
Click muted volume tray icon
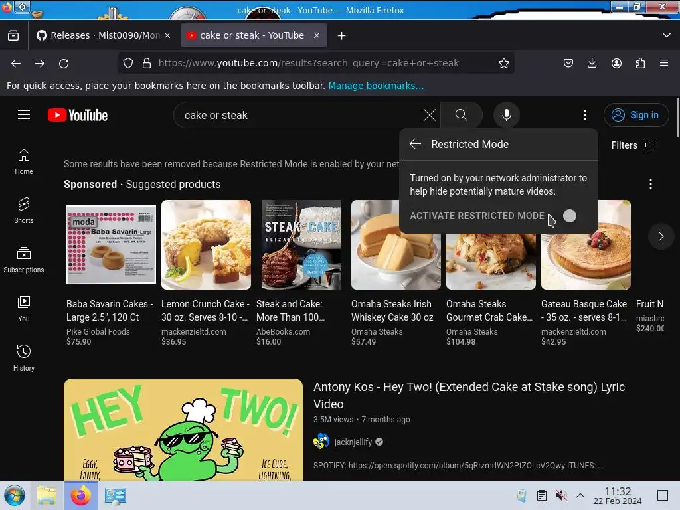561,495
